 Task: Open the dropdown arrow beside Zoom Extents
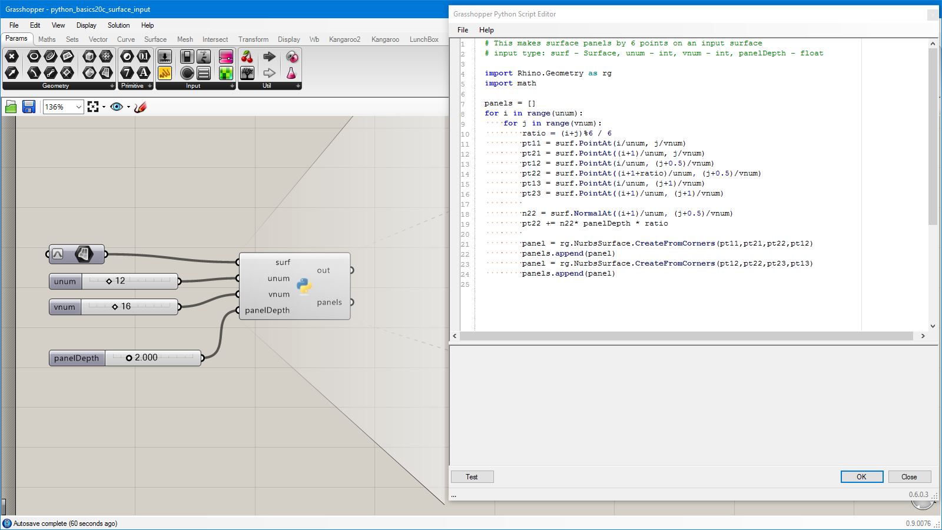[104, 107]
